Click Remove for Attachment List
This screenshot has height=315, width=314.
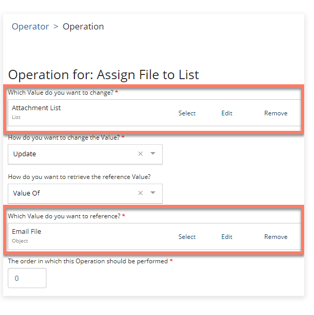click(x=276, y=113)
